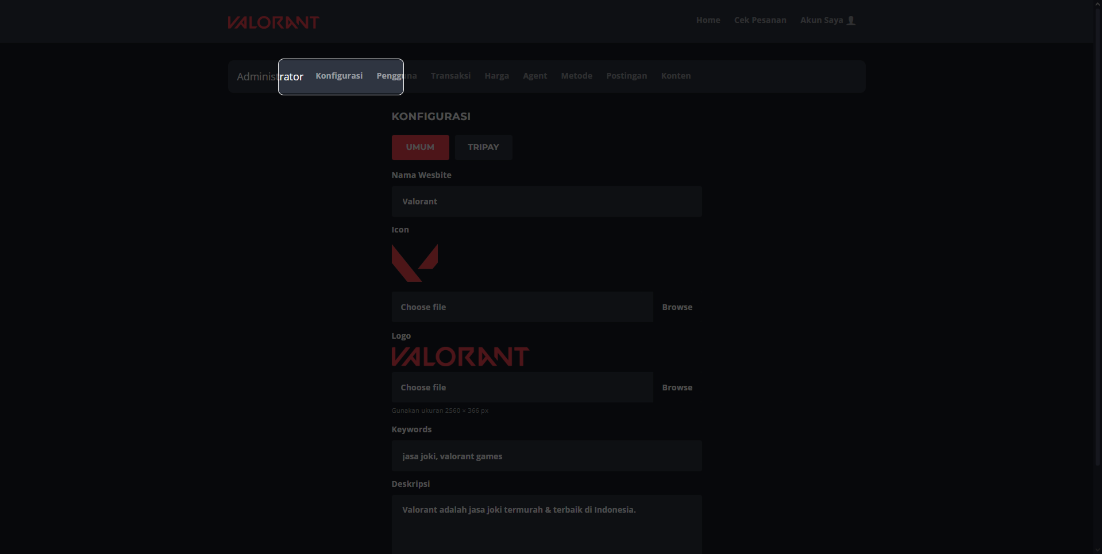
Task: Click the Icon Choose file field
Action: click(522, 307)
